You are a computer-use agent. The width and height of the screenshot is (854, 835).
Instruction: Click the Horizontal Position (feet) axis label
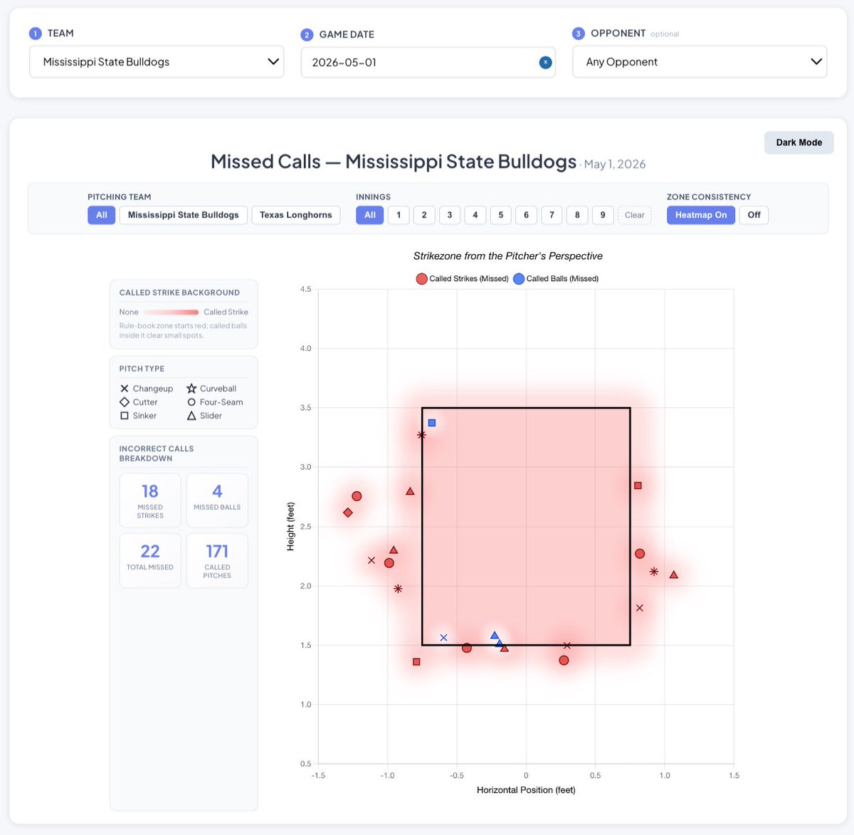click(x=526, y=790)
